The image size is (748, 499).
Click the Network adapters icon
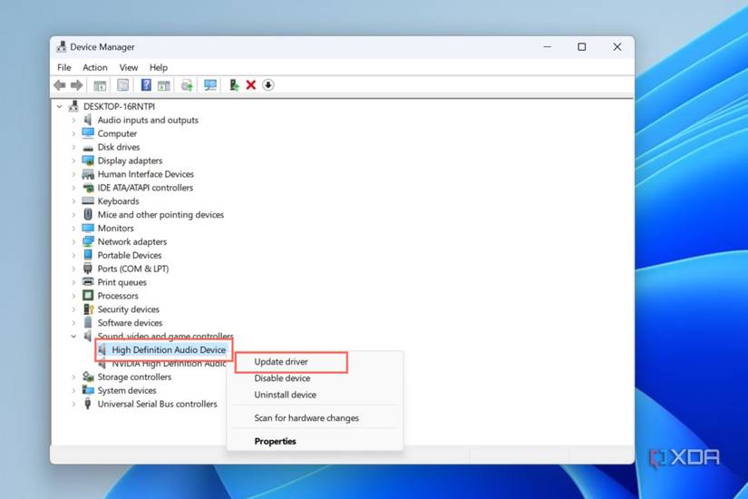(x=88, y=241)
